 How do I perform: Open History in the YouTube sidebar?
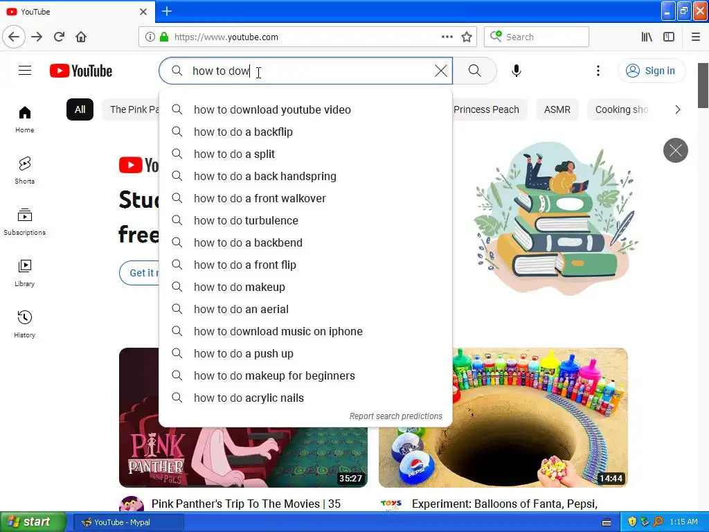[x=25, y=324]
